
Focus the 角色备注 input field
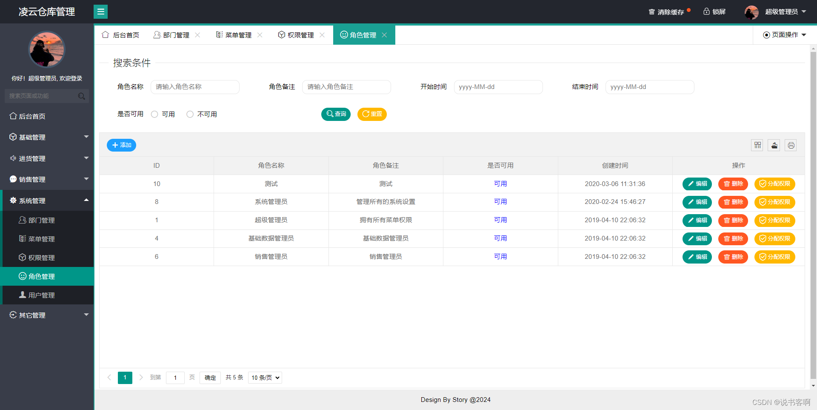point(346,87)
